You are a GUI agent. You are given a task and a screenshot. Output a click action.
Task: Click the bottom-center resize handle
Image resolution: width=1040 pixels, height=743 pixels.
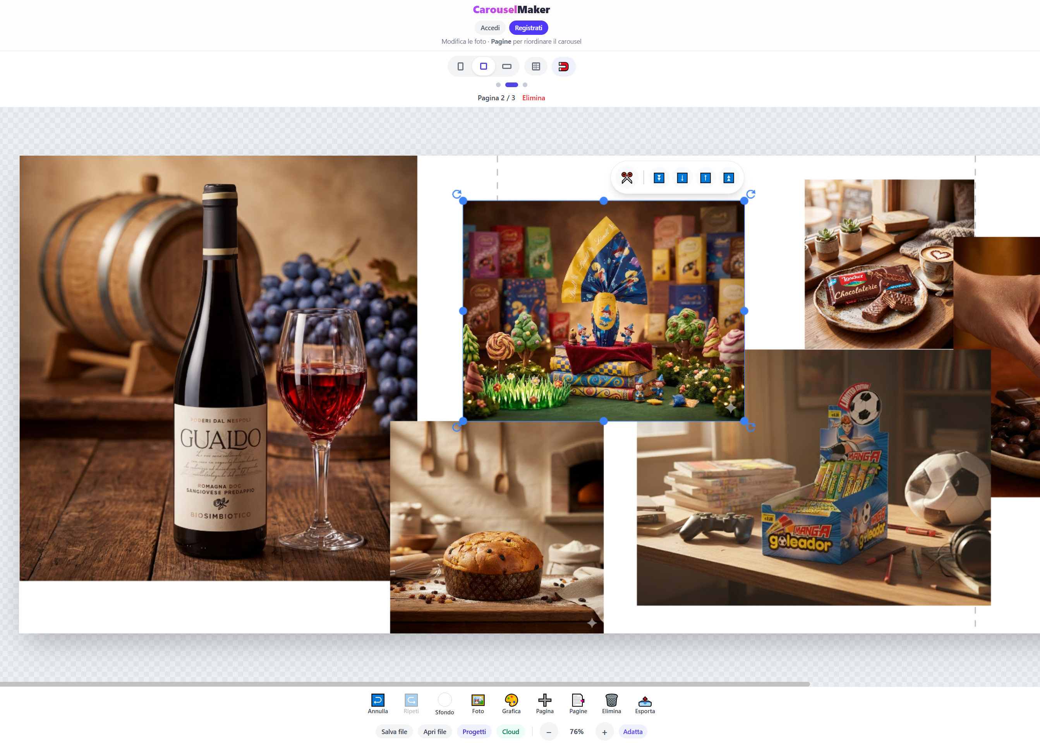(604, 421)
